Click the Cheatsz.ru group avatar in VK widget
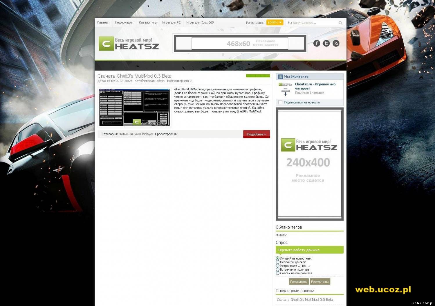435x306 pixels. pyautogui.click(x=285, y=89)
